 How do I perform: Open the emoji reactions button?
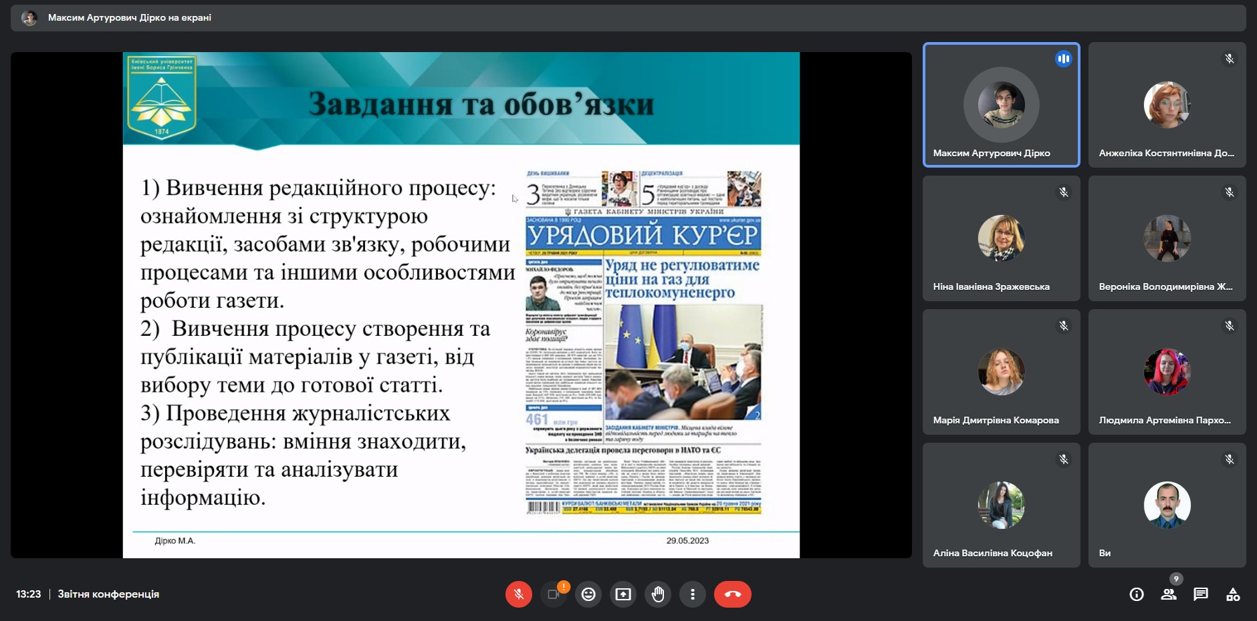588,594
